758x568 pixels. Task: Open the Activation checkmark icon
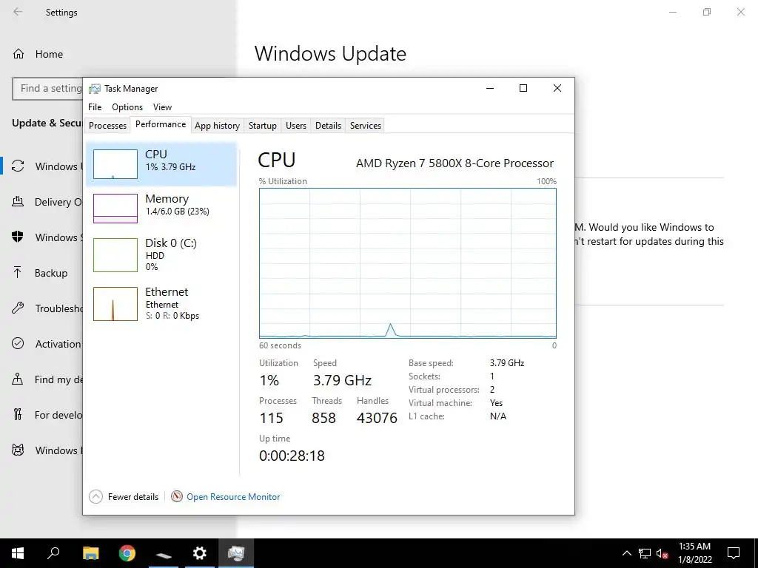click(18, 343)
